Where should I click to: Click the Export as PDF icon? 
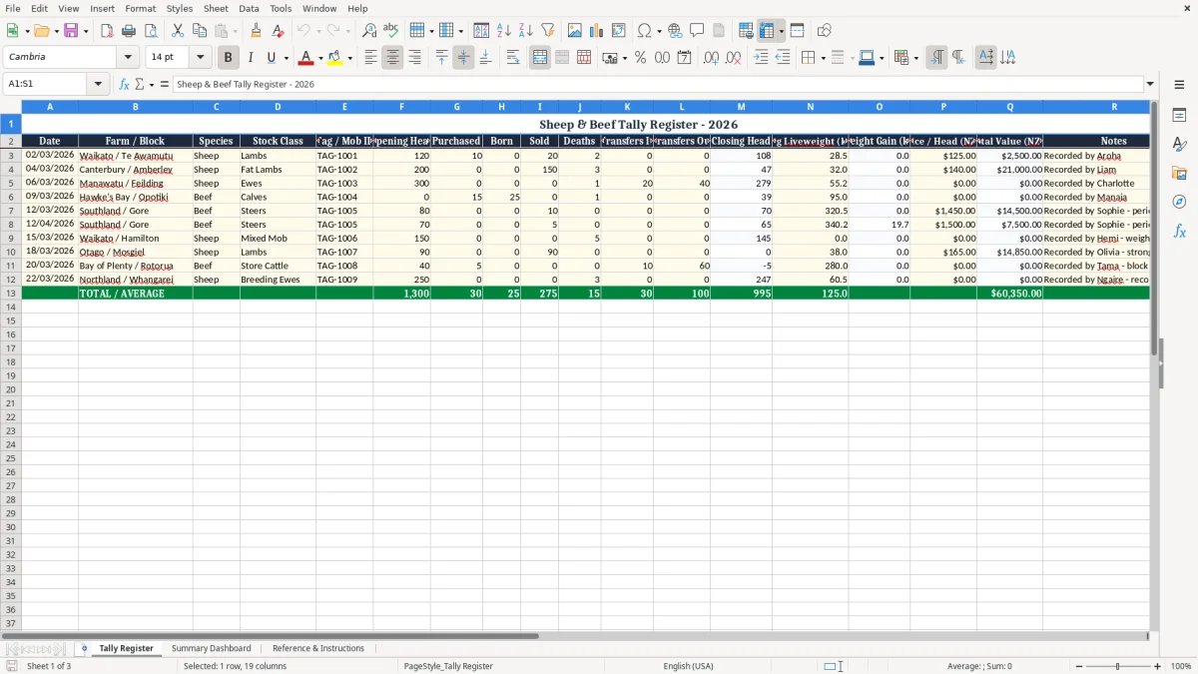coord(107,31)
